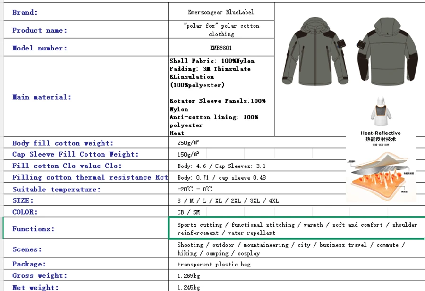Click the Scenes description cell
This screenshot has width=425, height=291.
297,249
